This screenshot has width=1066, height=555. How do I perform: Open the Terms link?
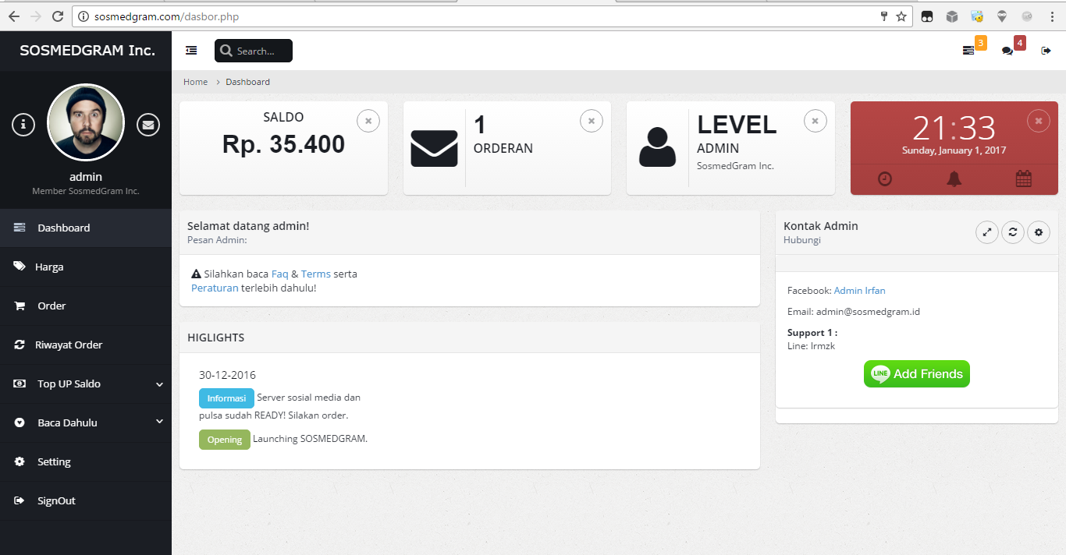coord(316,274)
